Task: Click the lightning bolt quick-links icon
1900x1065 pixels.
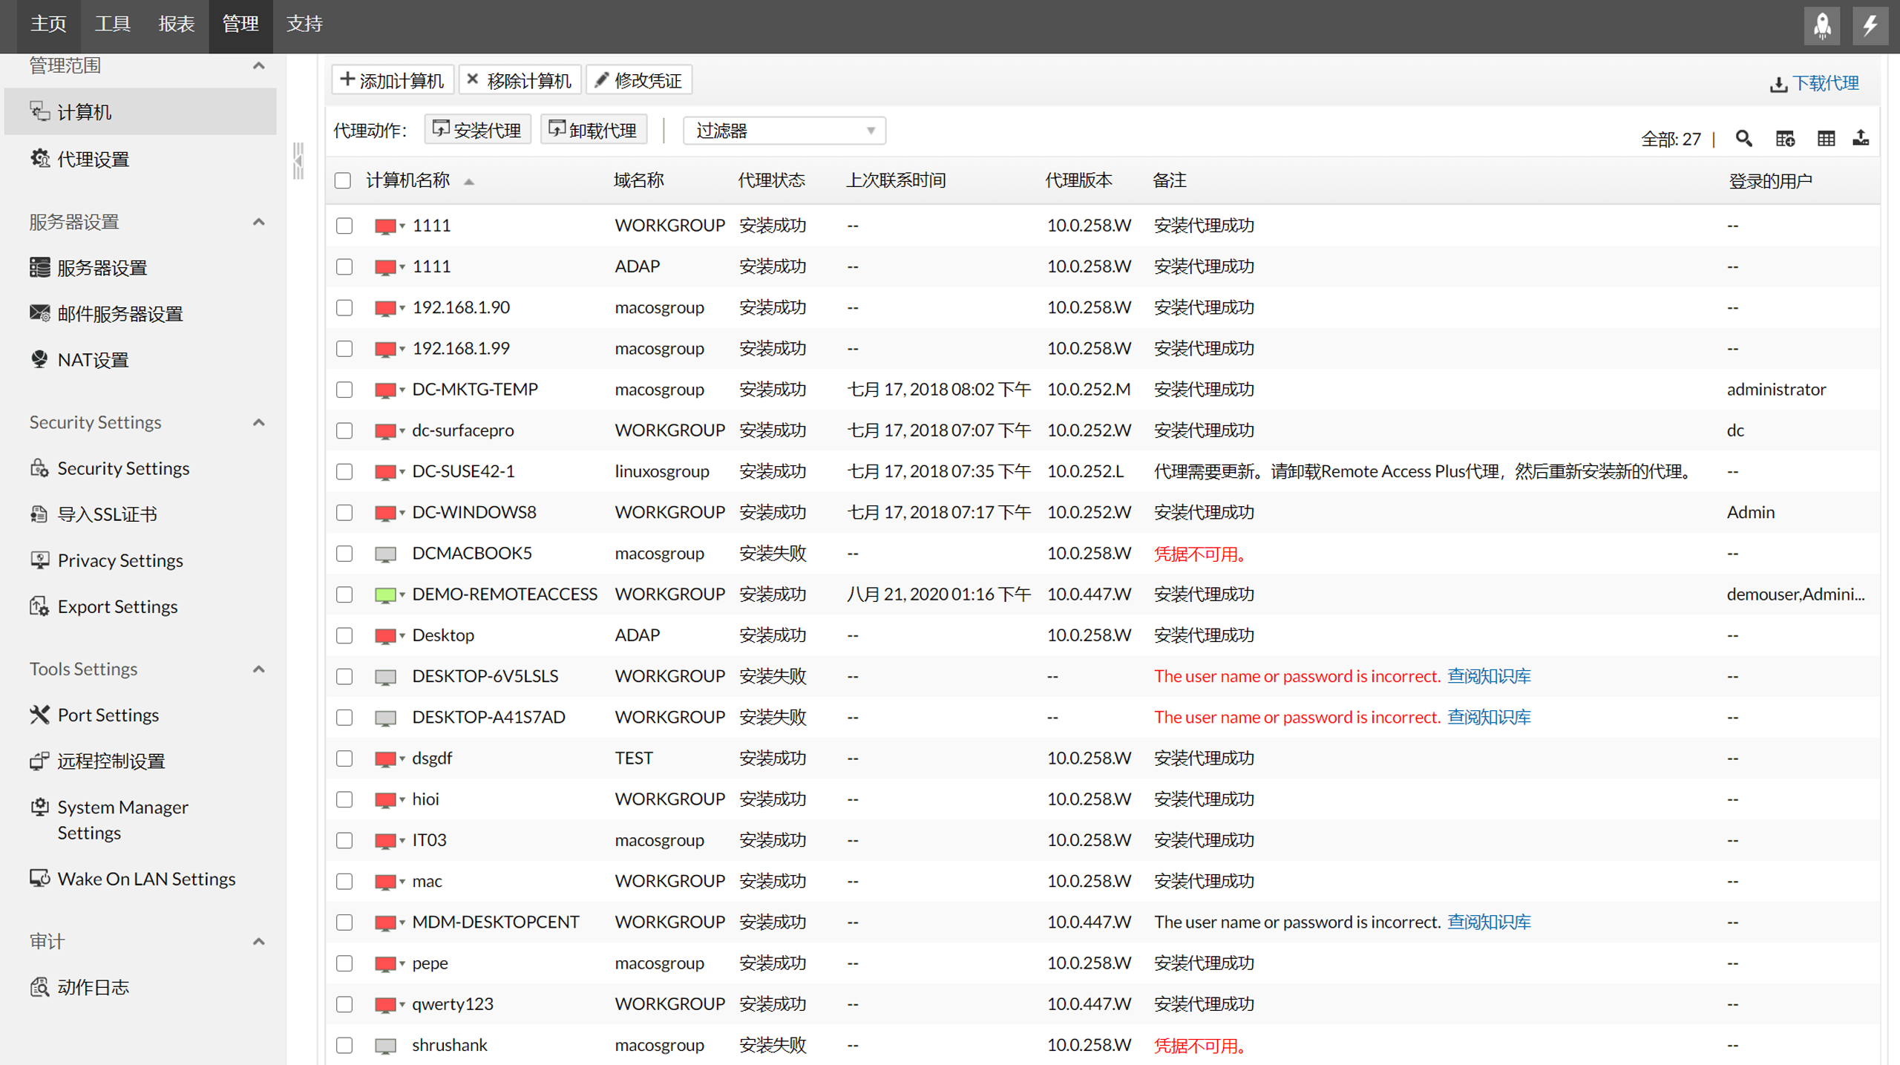Action: point(1870,26)
